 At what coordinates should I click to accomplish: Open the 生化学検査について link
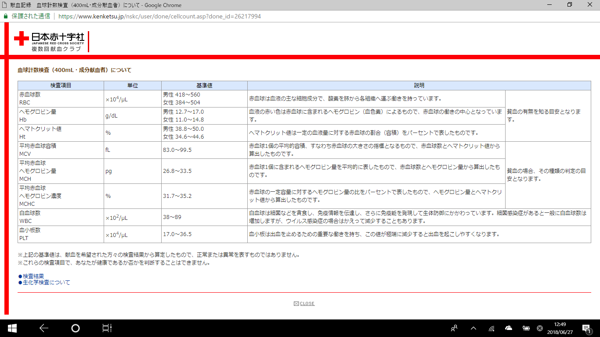(x=46, y=282)
